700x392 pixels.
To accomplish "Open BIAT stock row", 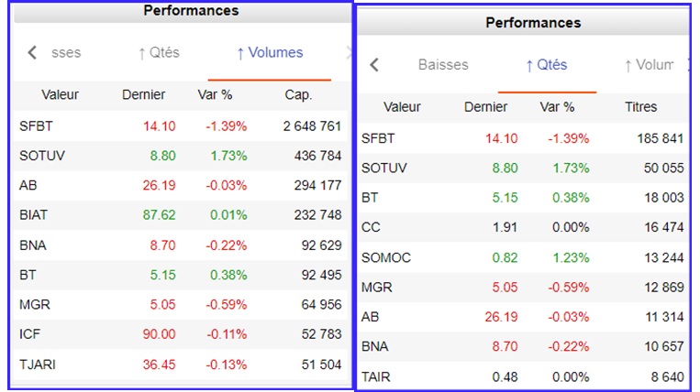I will (x=34, y=215).
